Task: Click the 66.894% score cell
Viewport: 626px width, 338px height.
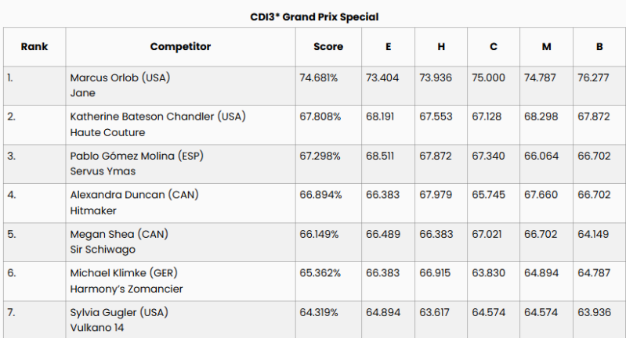Action: (320, 195)
